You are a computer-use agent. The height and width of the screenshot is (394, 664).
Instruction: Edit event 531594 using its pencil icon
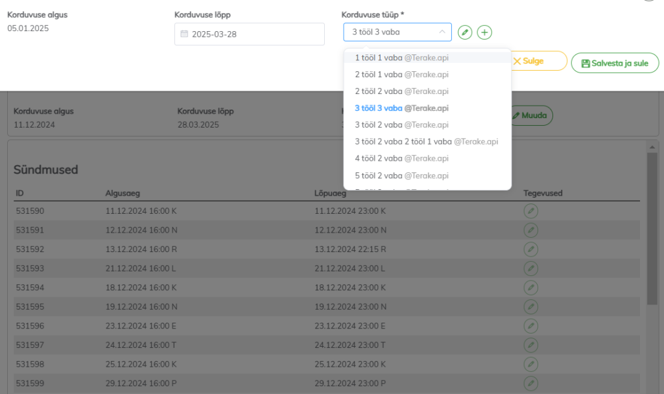pyautogui.click(x=530, y=288)
